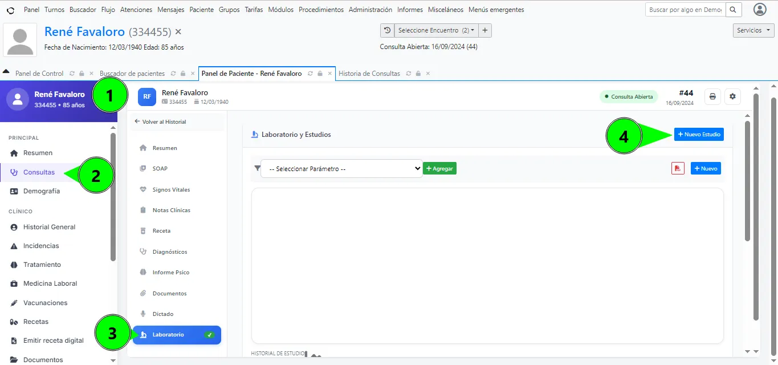
Task: Click the left sidebar vertical scrollbar
Action: tap(113, 197)
